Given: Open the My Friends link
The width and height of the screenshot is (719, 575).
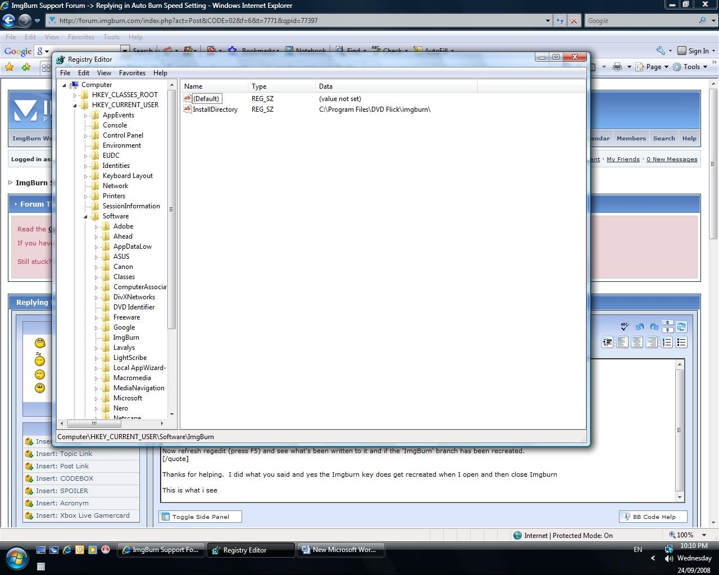Looking at the screenshot, I should (x=623, y=159).
